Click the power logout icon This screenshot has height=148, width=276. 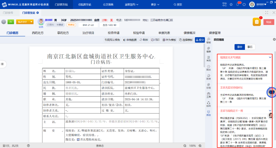coord(244,5)
